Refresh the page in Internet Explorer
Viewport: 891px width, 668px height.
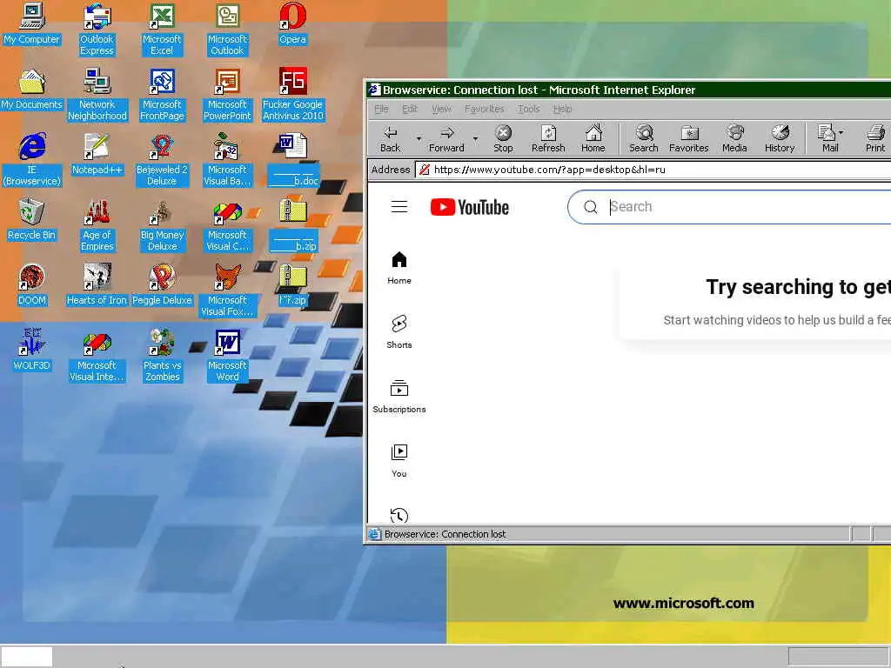548,138
